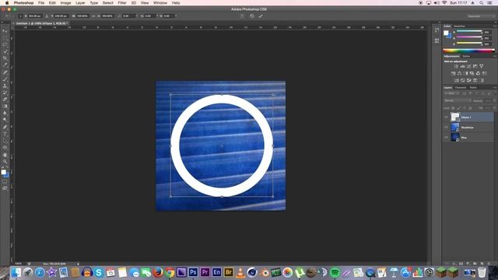Select the Brush tool
Image resolution: width=498 pixels, height=280 pixels.
point(5,79)
